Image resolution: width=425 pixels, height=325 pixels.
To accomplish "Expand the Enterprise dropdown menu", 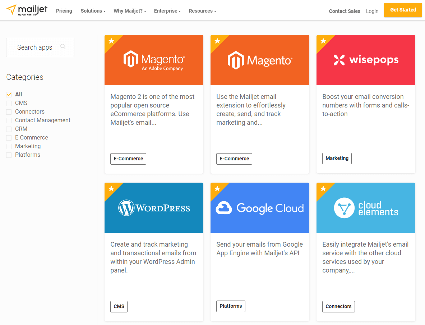I will (x=167, y=11).
